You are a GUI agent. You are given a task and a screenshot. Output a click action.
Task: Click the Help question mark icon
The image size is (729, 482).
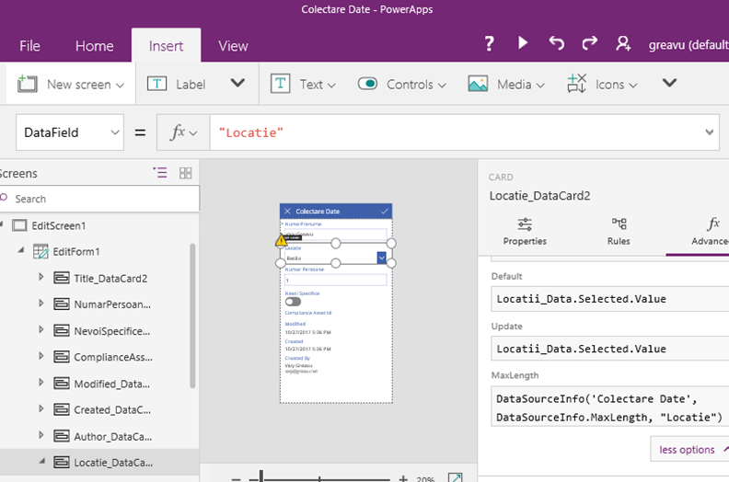point(490,43)
